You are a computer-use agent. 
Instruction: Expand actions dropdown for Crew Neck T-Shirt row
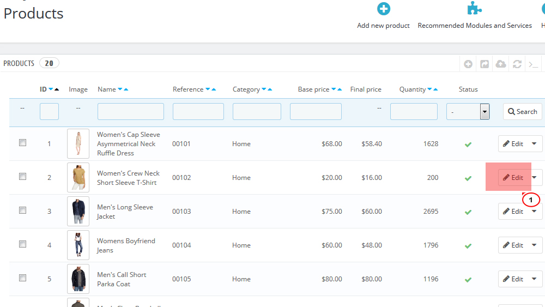(x=534, y=177)
